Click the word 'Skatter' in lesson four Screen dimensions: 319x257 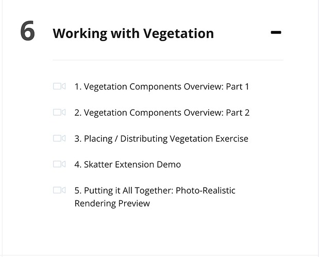pos(98,164)
